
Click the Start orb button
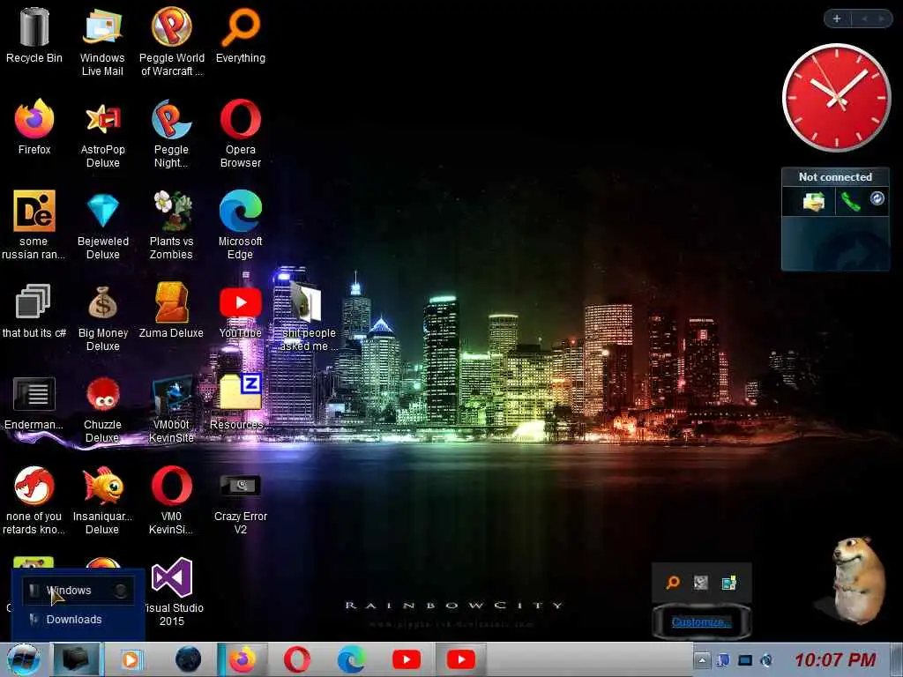pyautogui.click(x=23, y=660)
